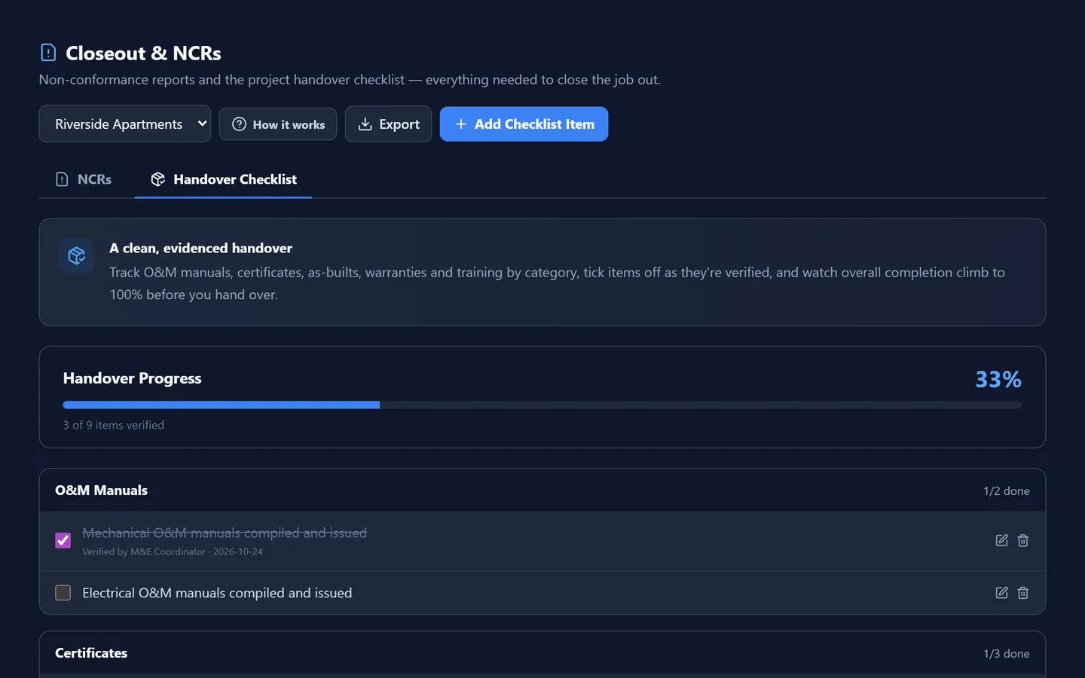Viewport: 1085px width, 678px height.
Task: Uncheck the Mechanical O&M manuals checkbox
Action: (63, 540)
